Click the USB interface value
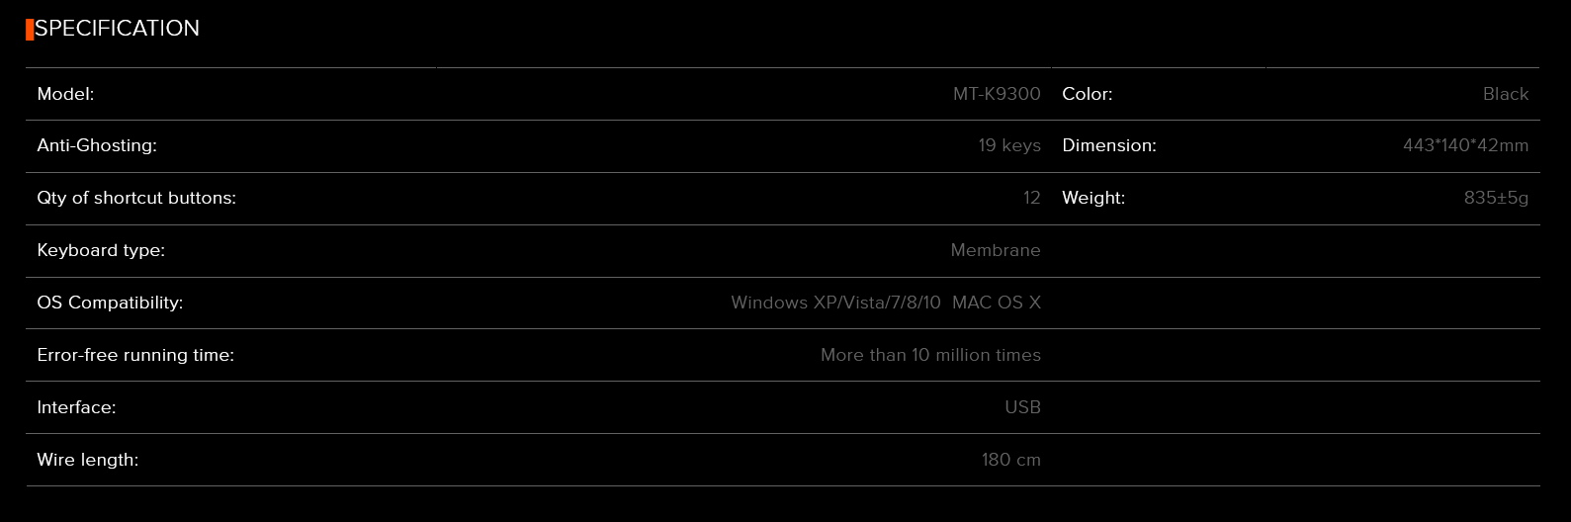This screenshot has width=1571, height=522. tap(1022, 407)
